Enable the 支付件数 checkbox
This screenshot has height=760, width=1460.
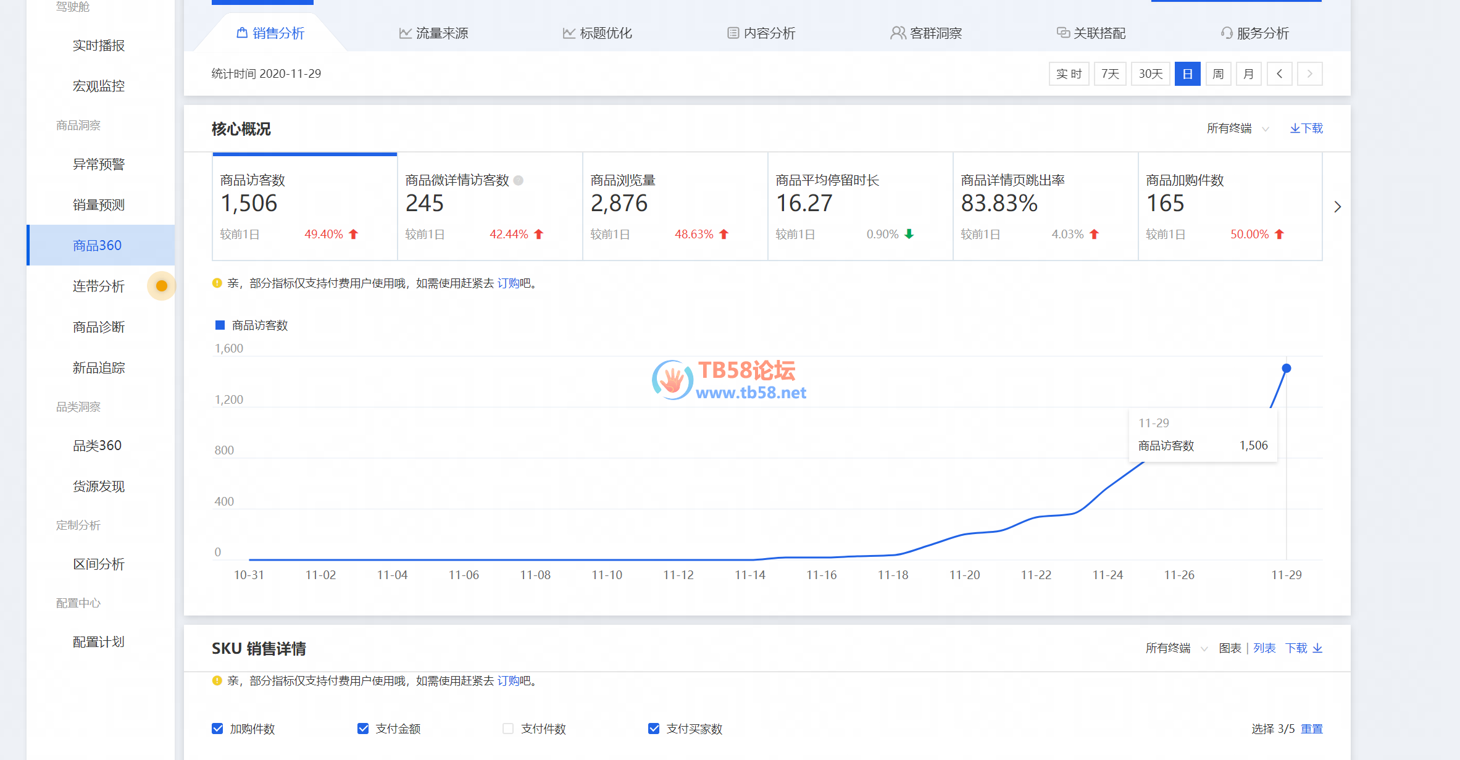tap(508, 729)
